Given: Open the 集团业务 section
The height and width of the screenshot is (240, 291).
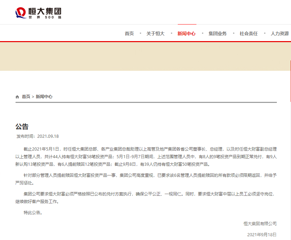Looking at the screenshot, I should 217,33.
